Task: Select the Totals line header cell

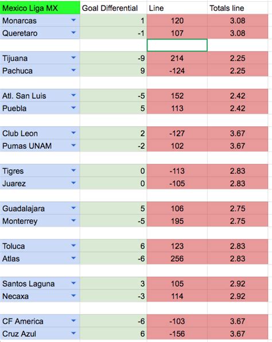Action: (x=238, y=8)
